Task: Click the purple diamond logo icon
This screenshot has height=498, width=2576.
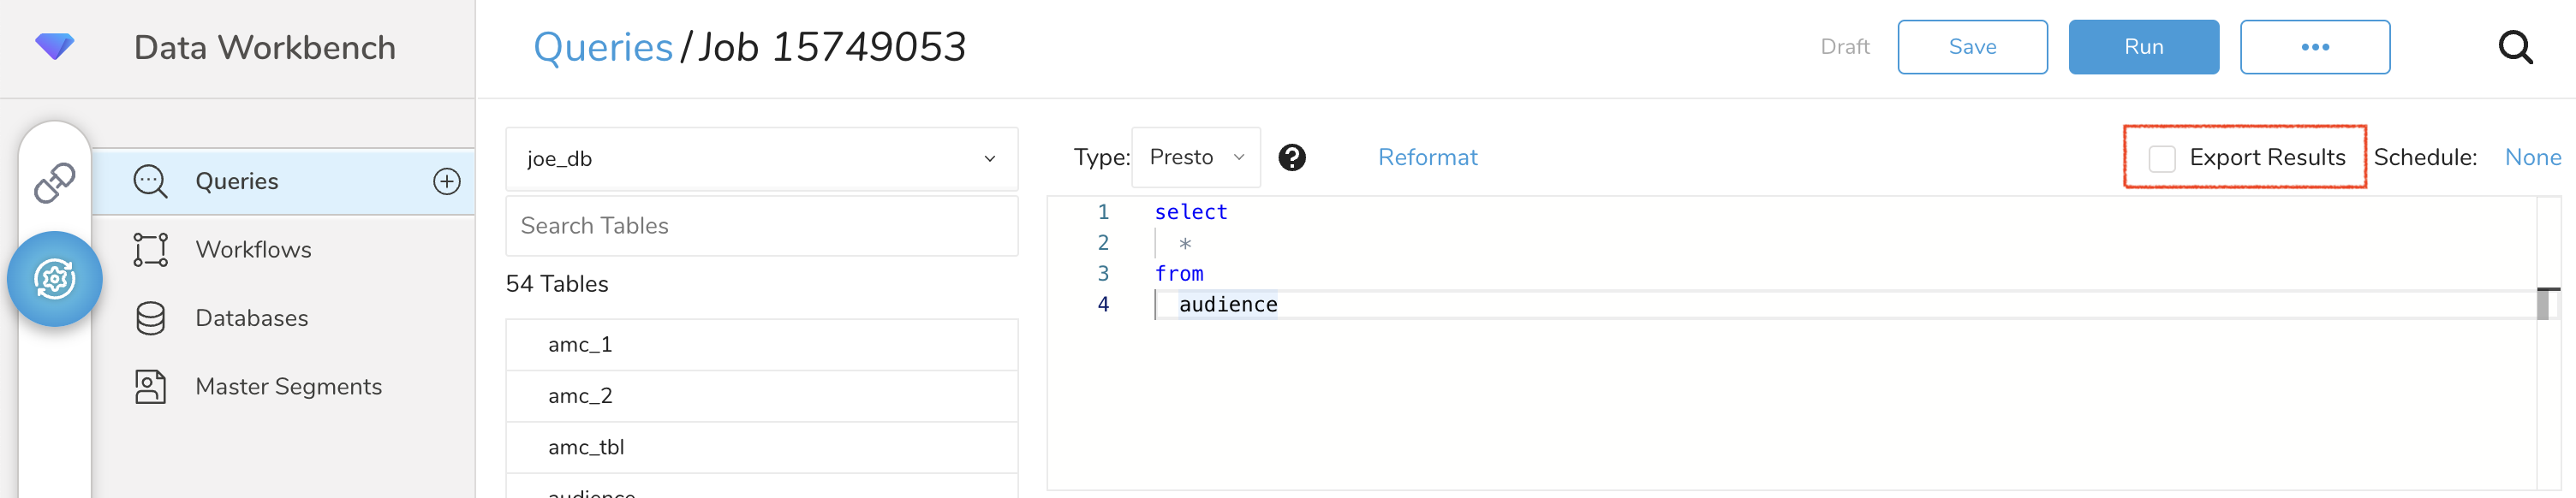Action: 54,46
